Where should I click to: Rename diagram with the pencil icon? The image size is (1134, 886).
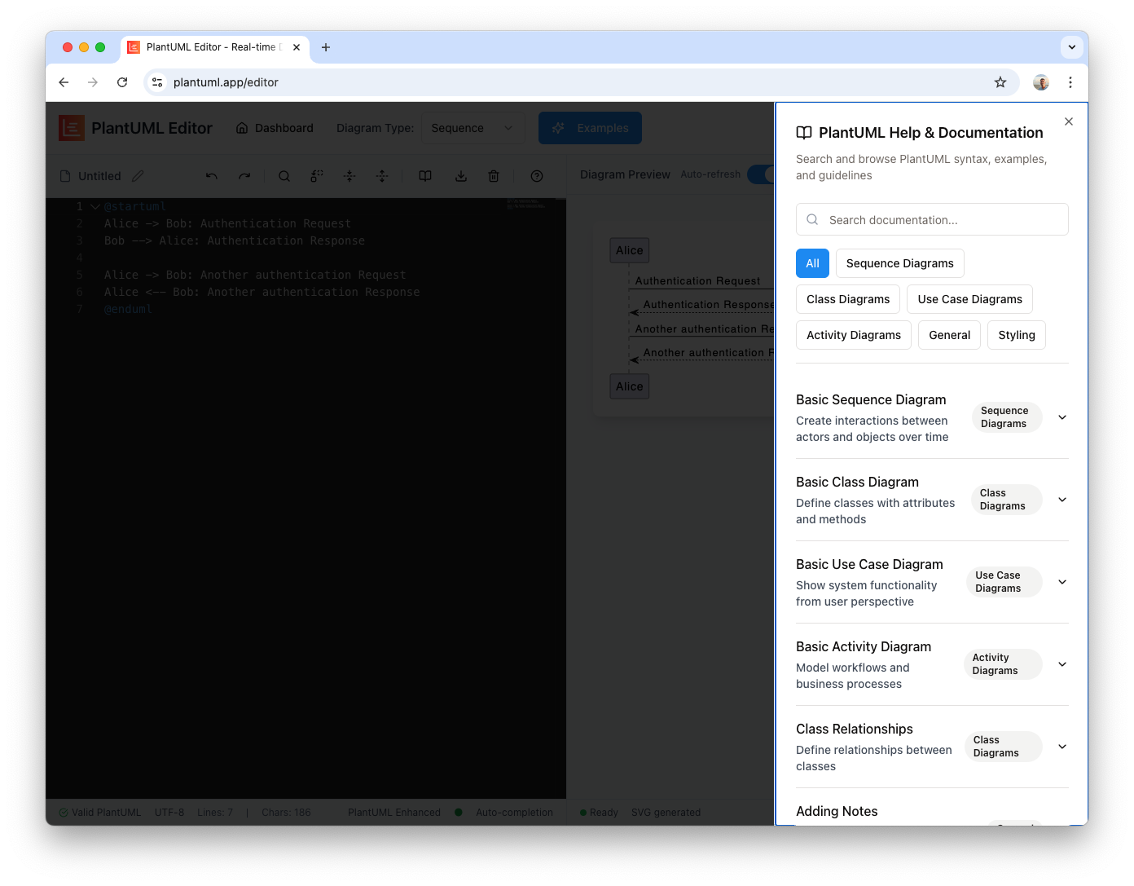click(x=138, y=176)
